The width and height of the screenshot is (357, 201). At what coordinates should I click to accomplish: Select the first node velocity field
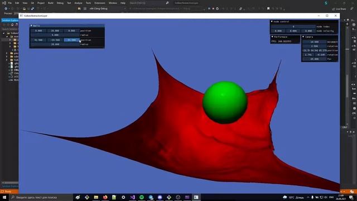pos(278,31)
